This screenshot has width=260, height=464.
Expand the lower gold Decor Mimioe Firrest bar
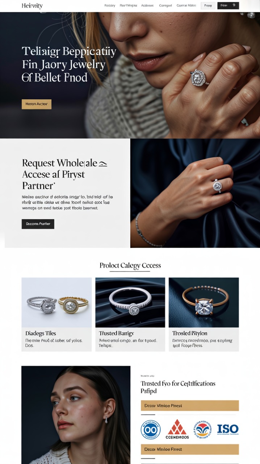coord(190,449)
